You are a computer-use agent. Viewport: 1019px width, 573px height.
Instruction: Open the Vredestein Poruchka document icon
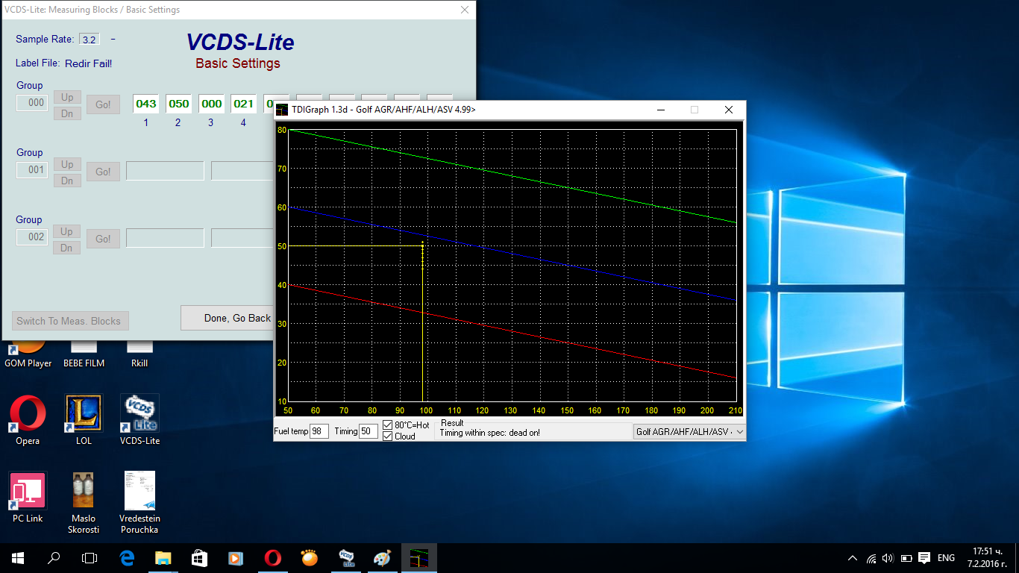139,491
